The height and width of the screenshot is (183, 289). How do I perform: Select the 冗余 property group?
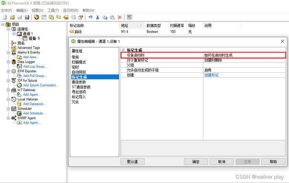click(75, 102)
